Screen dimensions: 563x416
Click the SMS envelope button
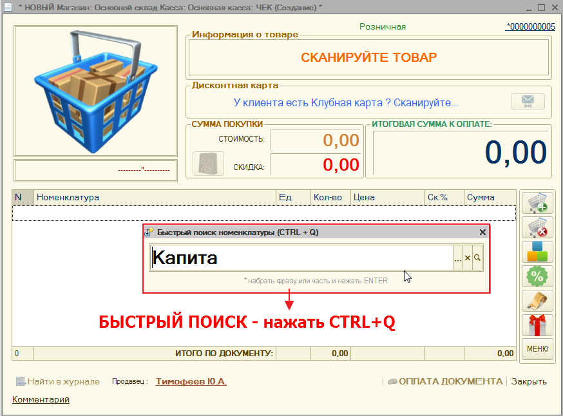pos(528,102)
